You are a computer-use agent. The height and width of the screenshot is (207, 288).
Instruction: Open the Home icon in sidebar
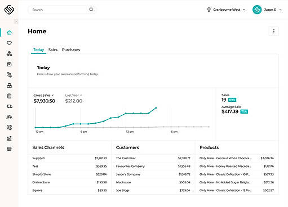[x=9, y=33]
